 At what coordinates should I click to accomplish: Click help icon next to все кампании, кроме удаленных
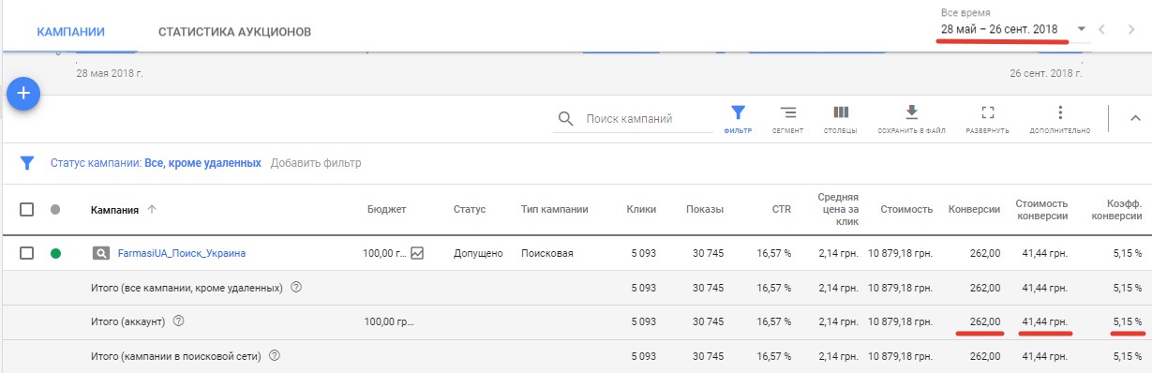click(296, 288)
